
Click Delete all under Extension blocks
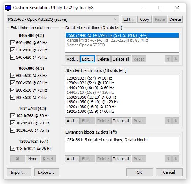click(121, 159)
